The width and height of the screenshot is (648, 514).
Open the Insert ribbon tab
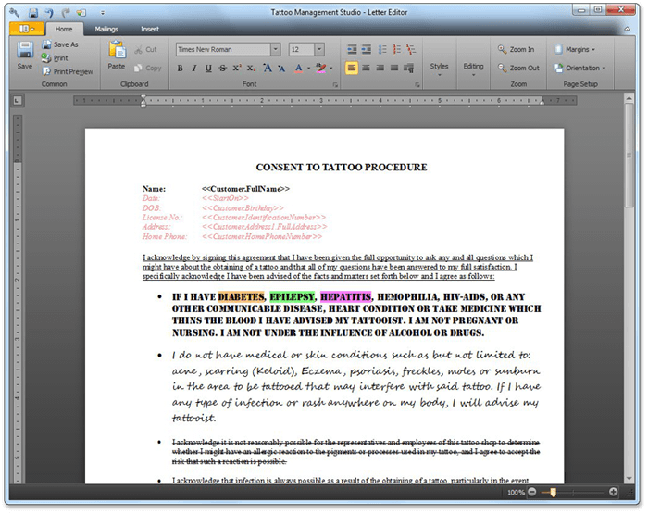(x=149, y=29)
